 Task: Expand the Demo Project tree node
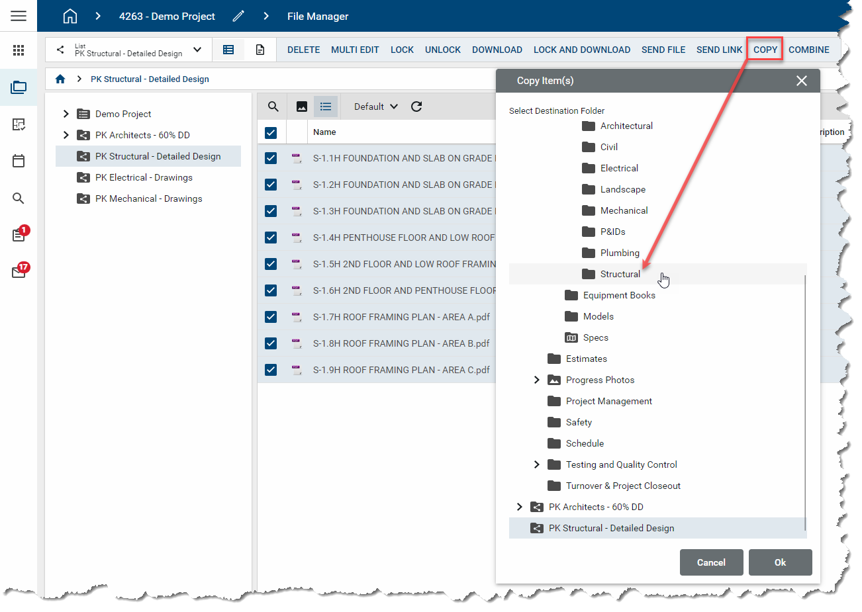[66, 114]
